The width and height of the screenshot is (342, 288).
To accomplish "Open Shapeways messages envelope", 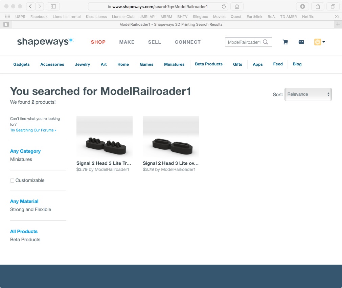I will click(x=301, y=42).
